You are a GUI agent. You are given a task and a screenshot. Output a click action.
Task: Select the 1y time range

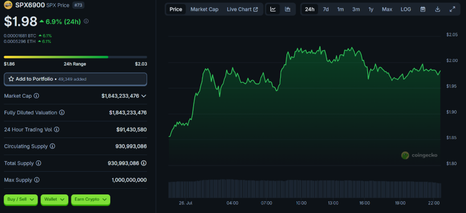[371, 9]
